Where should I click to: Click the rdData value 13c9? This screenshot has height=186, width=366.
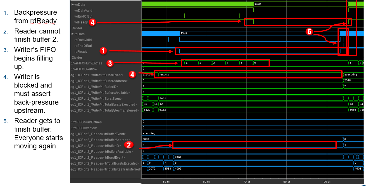(184, 33)
